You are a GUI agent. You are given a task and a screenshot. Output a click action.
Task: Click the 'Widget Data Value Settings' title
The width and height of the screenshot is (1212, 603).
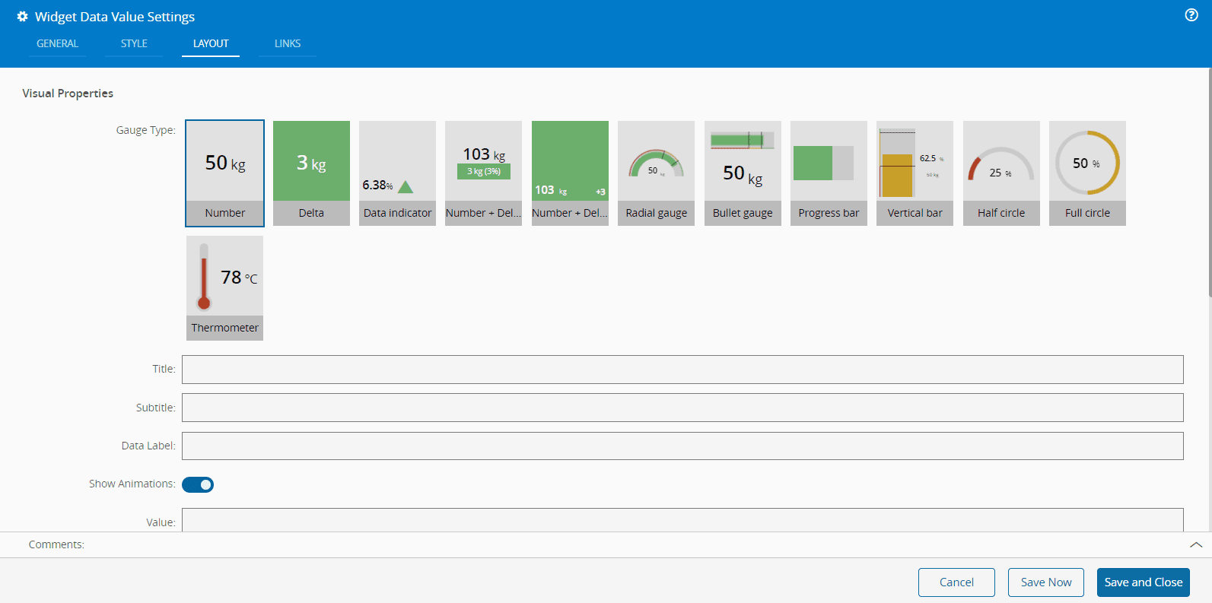point(115,17)
